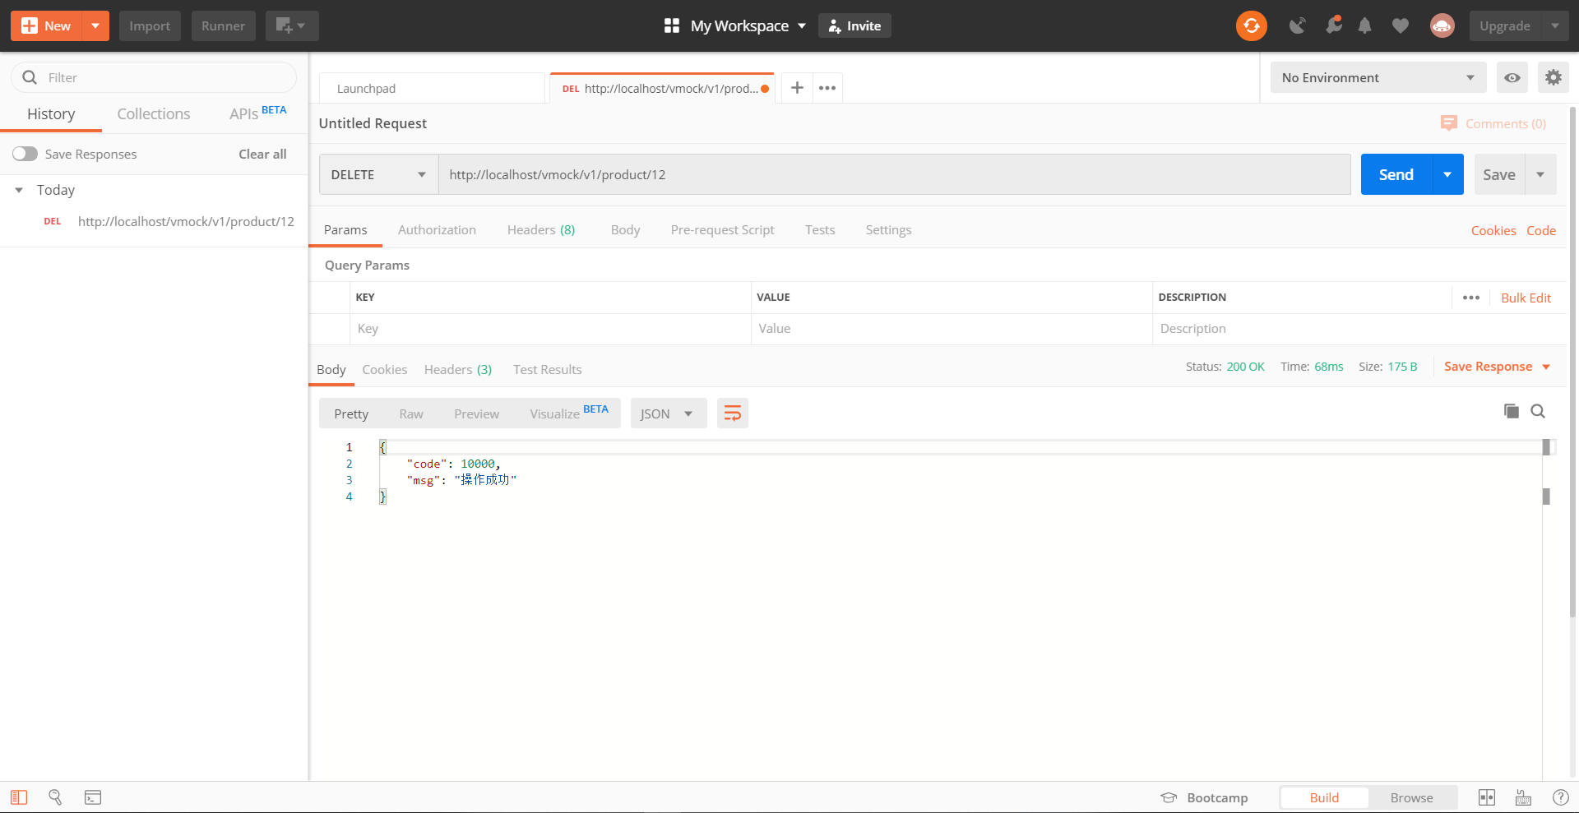
Task: Open the wrench settings icon in header
Action: point(1333,25)
